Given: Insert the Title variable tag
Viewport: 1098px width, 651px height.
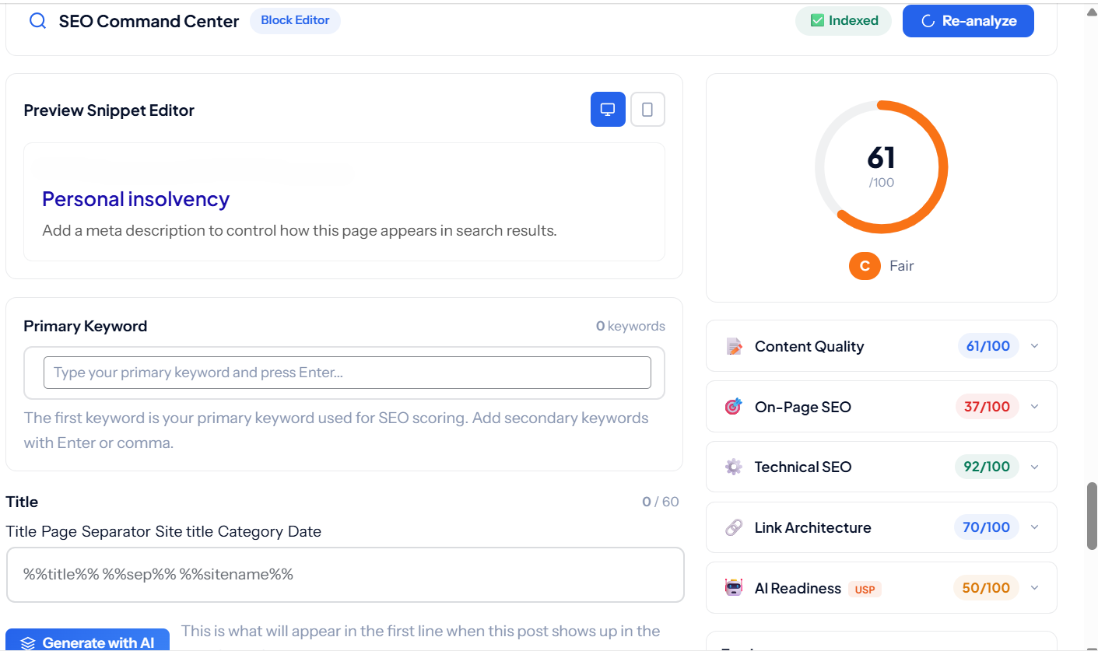Looking at the screenshot, I should (x=21, y=532).
